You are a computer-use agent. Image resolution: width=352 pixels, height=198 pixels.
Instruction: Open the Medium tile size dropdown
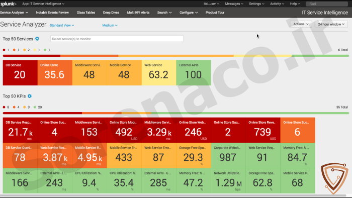coord(110,25)
